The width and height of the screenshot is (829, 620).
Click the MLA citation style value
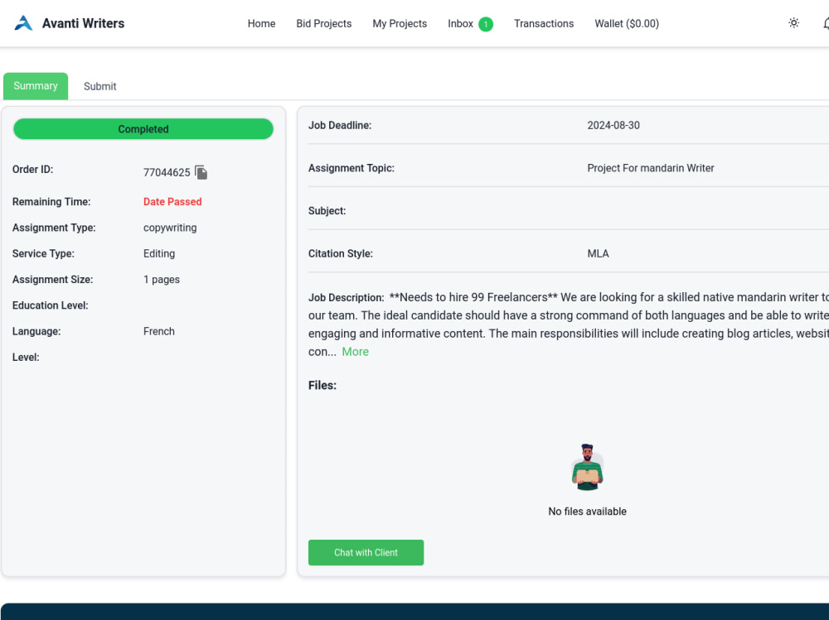point(598,253)
